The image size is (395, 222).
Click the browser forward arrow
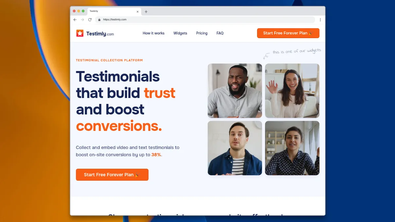(82, 20)
